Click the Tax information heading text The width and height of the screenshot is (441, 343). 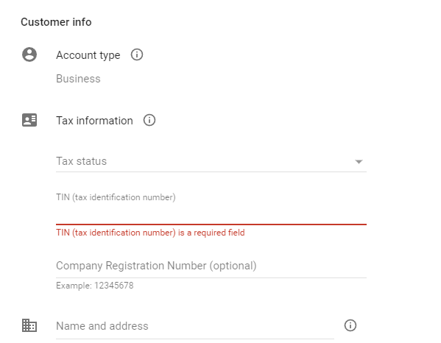coord(94,121)
